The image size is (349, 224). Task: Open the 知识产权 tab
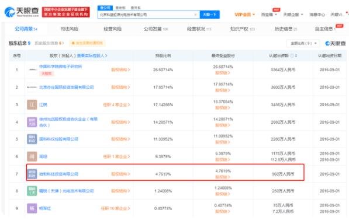243,29
